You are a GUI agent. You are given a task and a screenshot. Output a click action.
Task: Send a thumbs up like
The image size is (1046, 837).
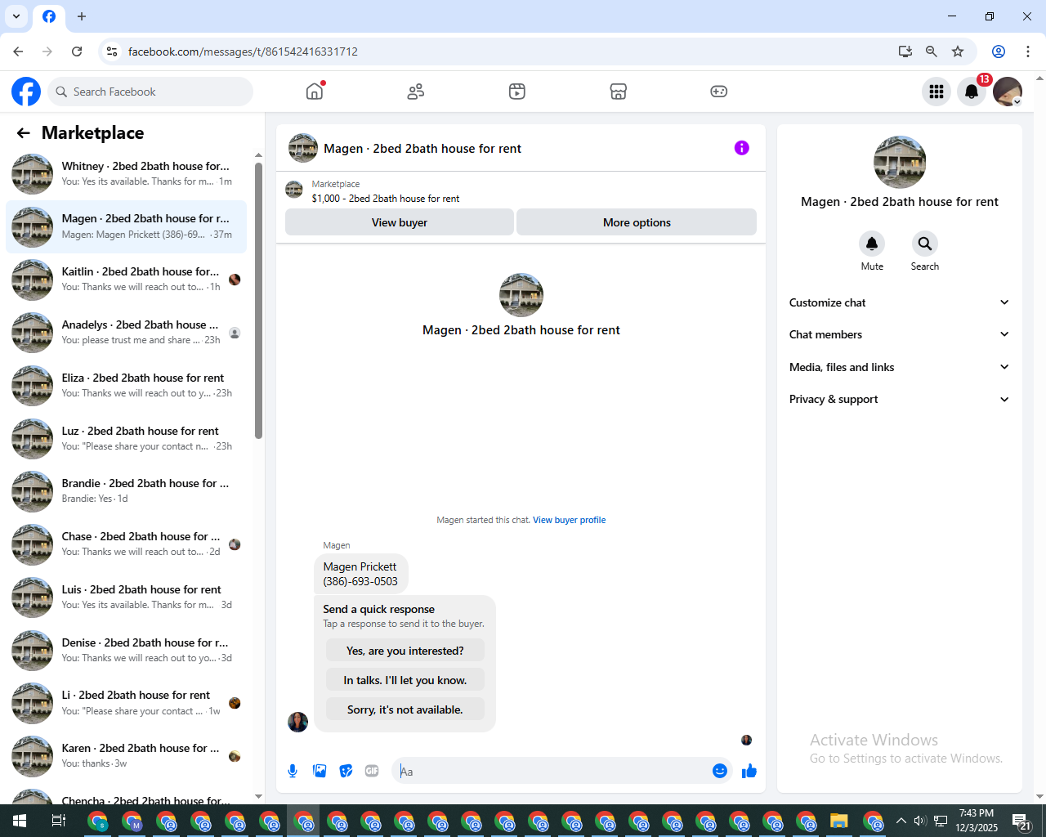click(749, 771)
